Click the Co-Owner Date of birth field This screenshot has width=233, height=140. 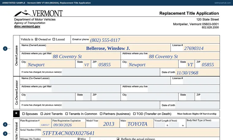point(197,105)
